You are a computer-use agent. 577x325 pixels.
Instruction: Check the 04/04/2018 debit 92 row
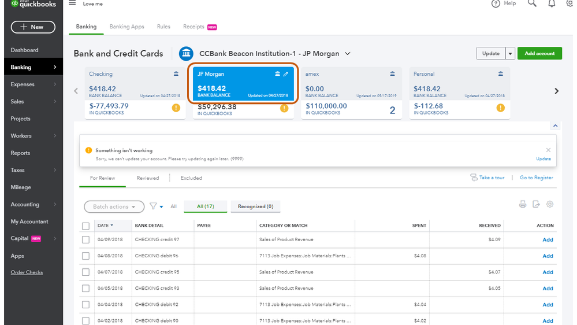(85, 305)
